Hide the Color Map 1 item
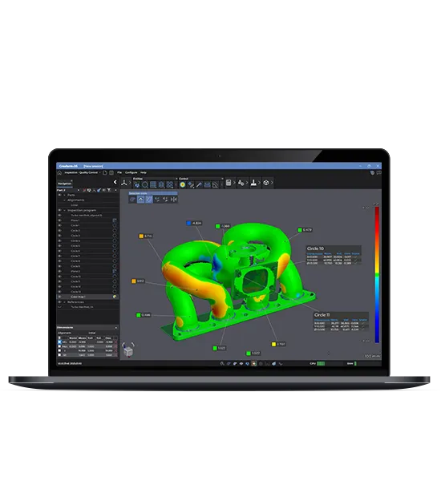 [x=60, y=297]
